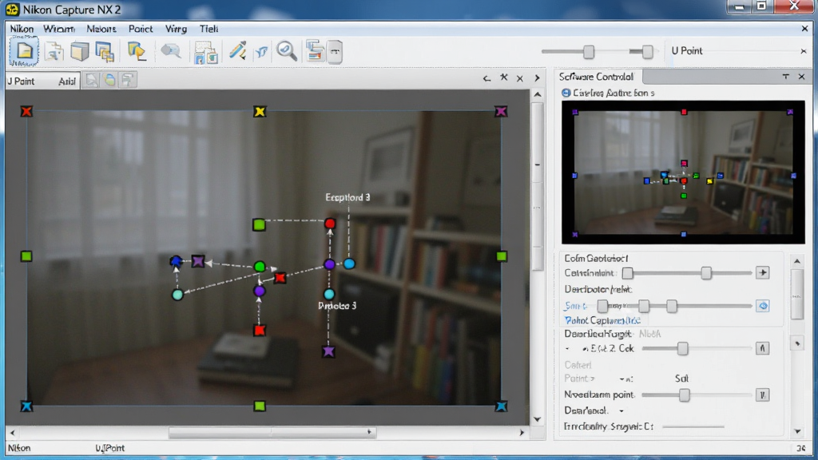Select the blue radio circle beside Cavtres label
The image size is (818, 460).
[566, 93]
